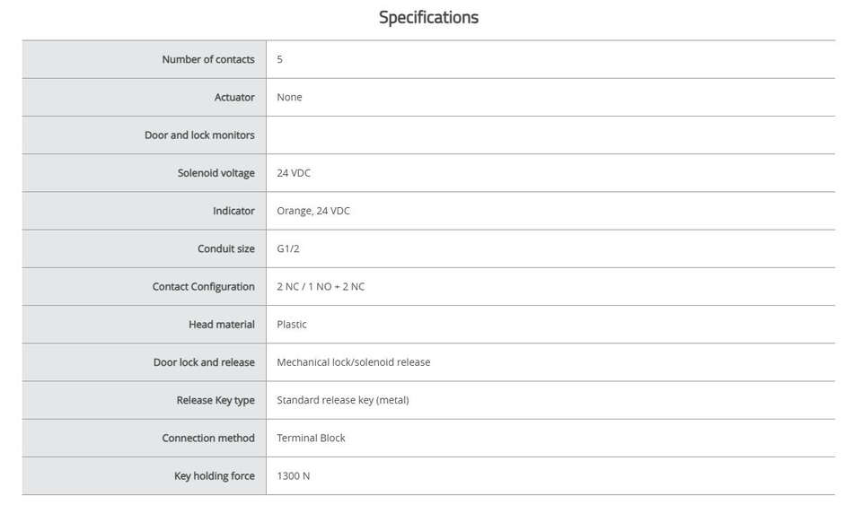Click the Contact Configuration label
The image size is (862, 513).
[204, 287]
